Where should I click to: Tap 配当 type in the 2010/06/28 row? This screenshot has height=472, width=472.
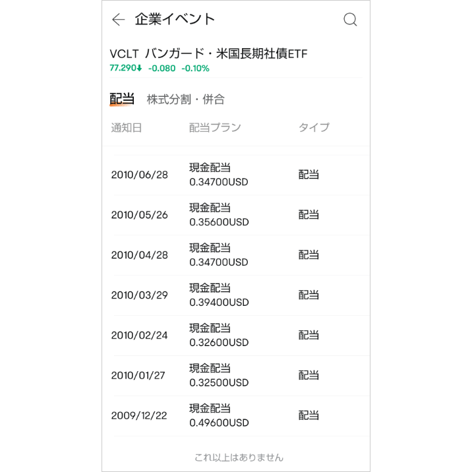309,175
